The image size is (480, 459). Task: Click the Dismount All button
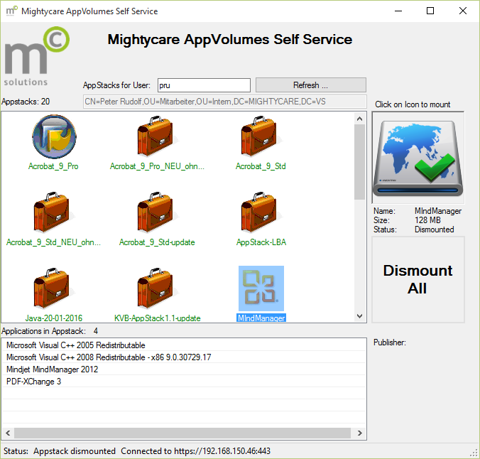click(418, 279)
